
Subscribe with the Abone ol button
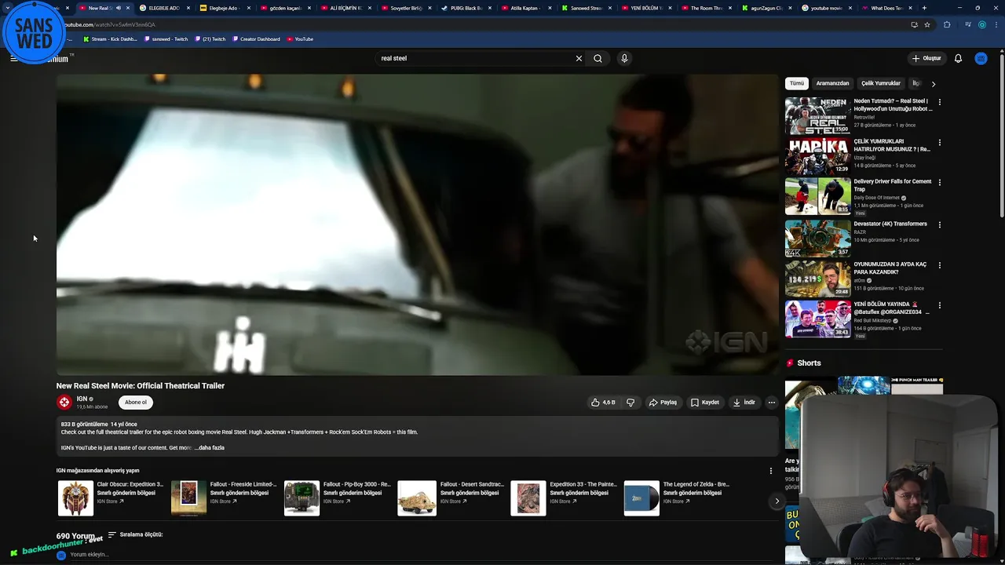click(136, 403)
